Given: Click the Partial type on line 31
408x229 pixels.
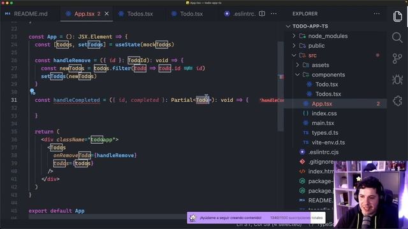Looking at the screenshot, I should (x=182, y=100).
